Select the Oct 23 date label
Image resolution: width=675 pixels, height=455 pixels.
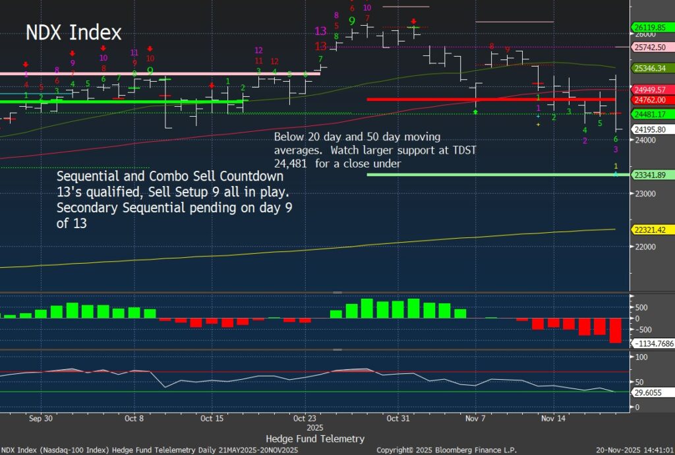[x=304, y=418]
